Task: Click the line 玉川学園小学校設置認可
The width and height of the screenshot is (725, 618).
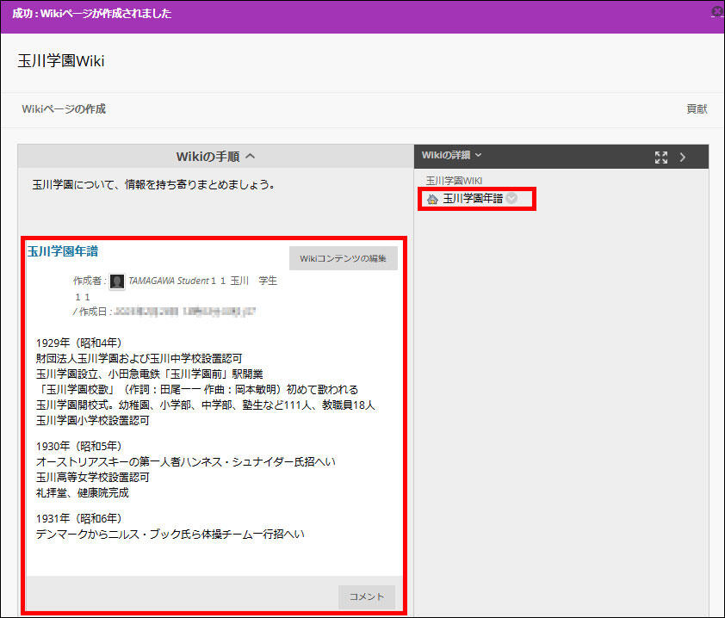Action: tap(93, 421)
